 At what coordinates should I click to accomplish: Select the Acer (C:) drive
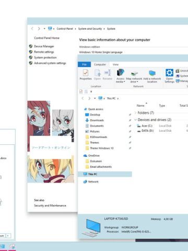point(145,125)
